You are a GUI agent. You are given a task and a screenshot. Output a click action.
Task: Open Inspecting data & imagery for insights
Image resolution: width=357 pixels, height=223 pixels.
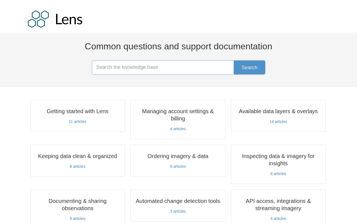pos(278,160)
